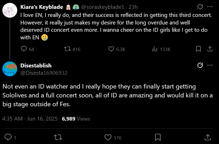
Task: Repost the post with 416 reposts
Action: click(67, 49)
